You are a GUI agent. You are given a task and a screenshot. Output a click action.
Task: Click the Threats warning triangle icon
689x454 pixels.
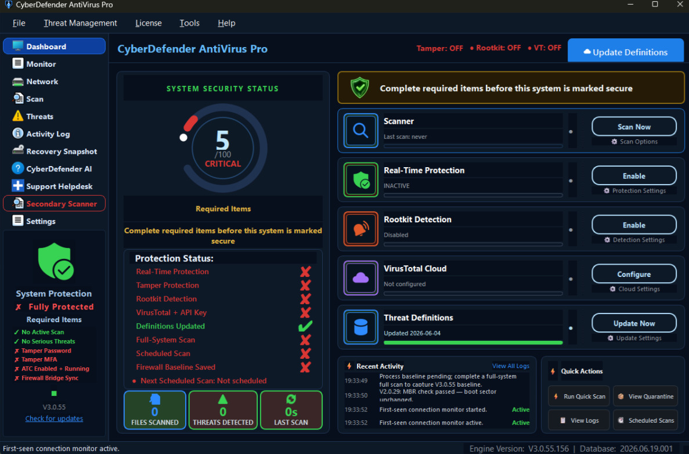tap(17, 116)
